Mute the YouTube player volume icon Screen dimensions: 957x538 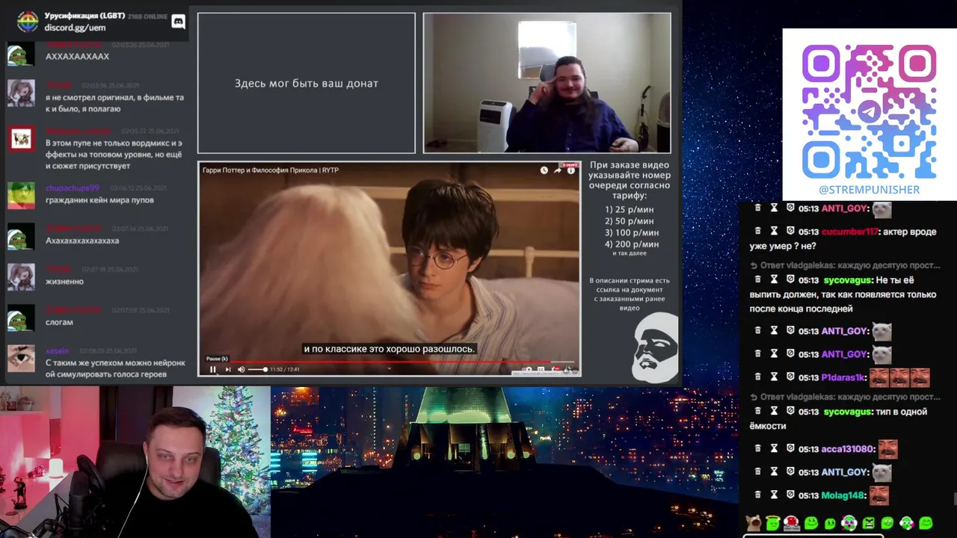pyautogui.click(x=241, y=369)
